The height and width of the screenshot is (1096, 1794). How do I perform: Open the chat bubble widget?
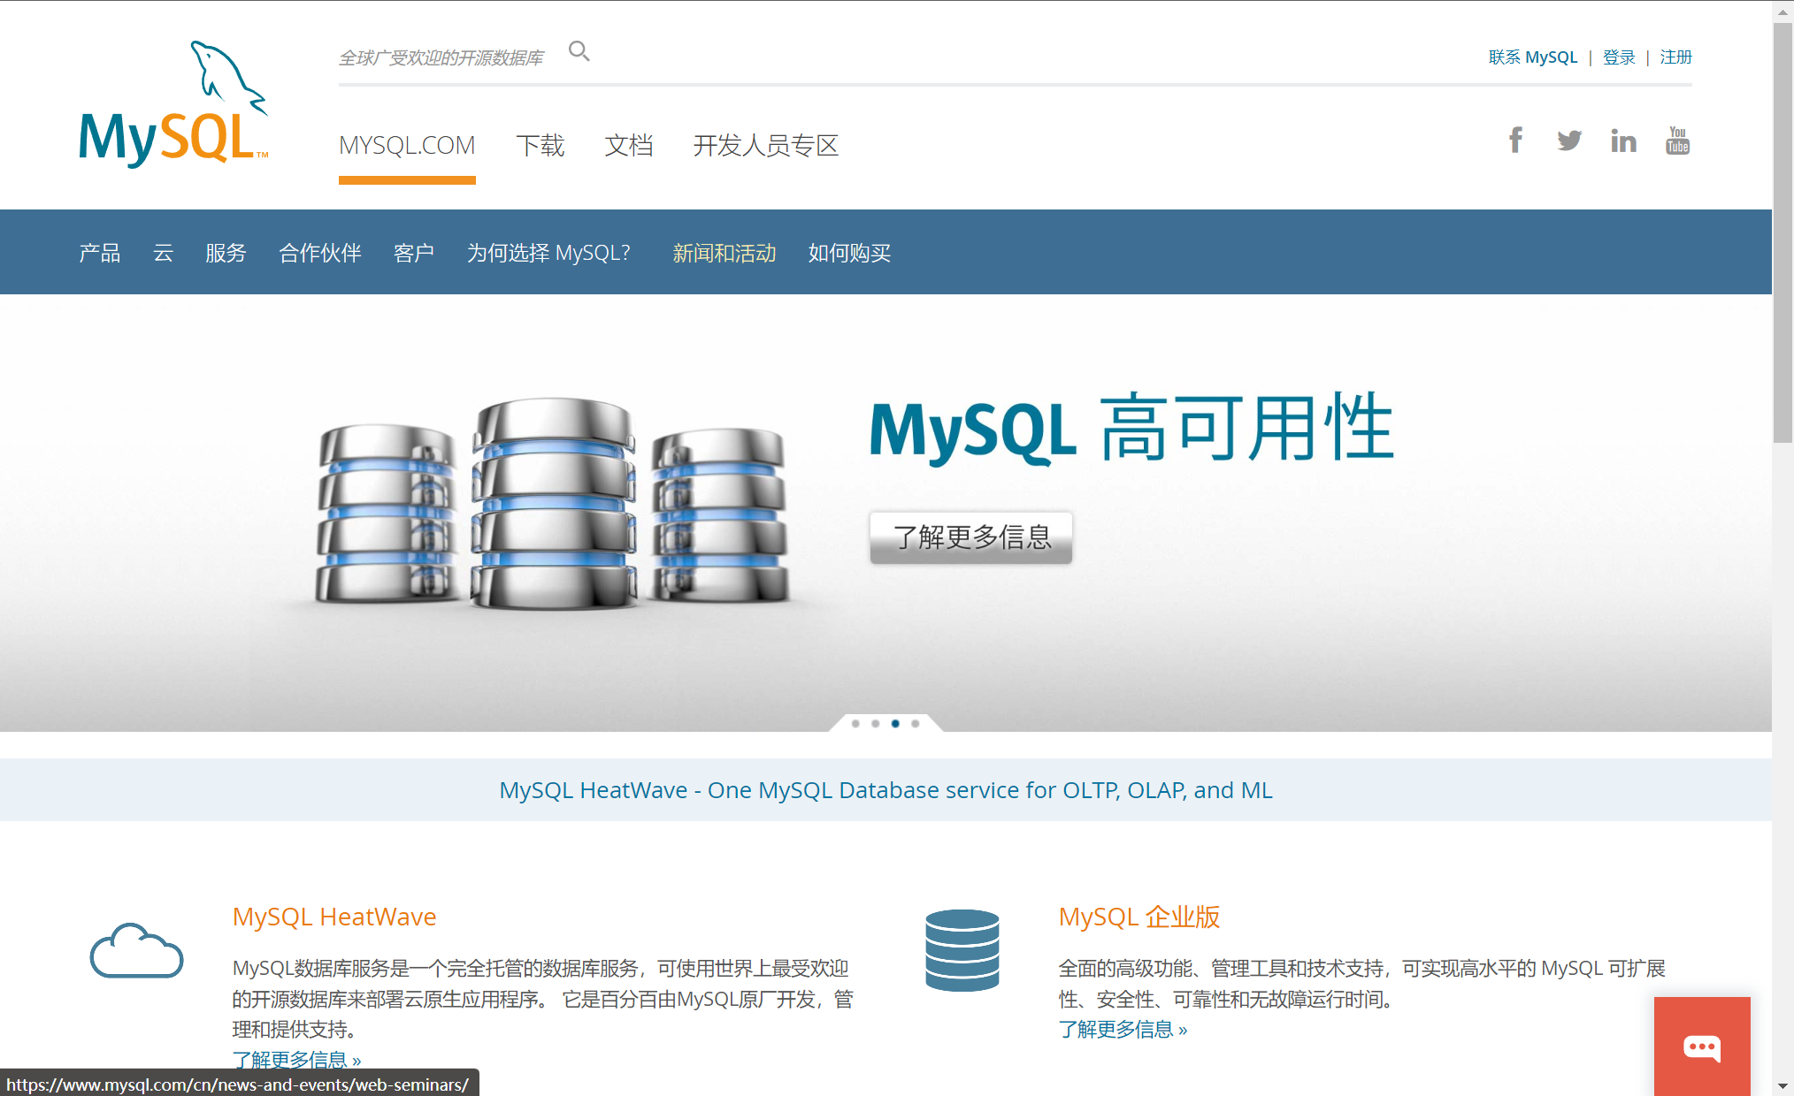(1701, 1047)
